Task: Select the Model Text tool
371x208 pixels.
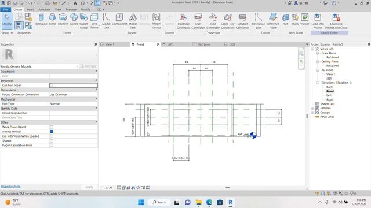Action: 133,21
